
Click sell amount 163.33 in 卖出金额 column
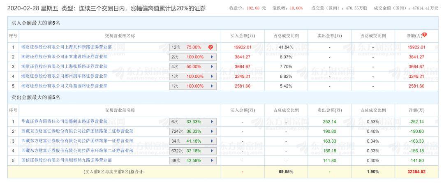click(329, 141)
